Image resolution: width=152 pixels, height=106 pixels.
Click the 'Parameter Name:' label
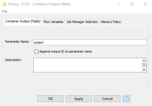[17, 42]
